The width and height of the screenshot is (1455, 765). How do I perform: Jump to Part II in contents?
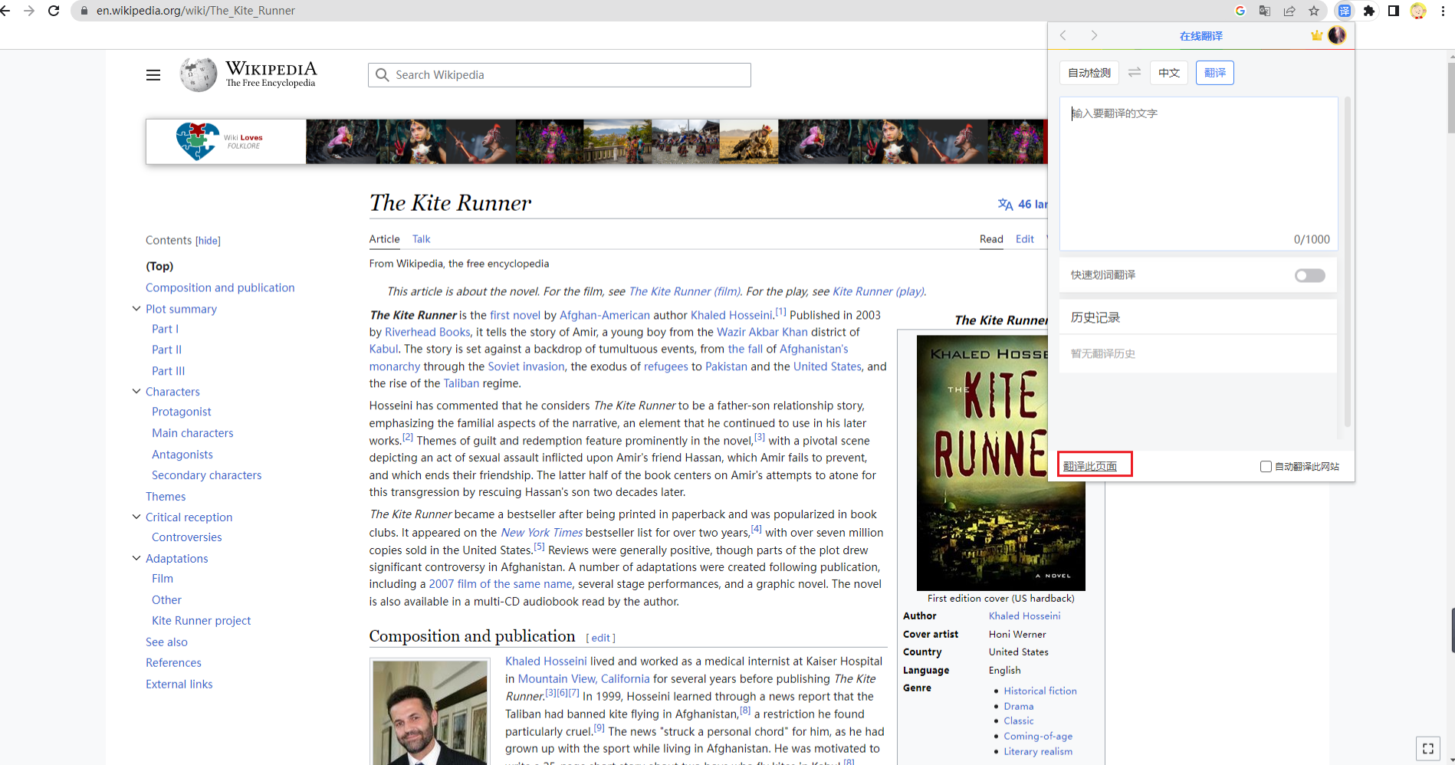[x=166, y=350]
